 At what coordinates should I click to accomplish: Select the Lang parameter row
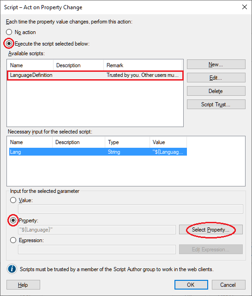pos(98,152)
